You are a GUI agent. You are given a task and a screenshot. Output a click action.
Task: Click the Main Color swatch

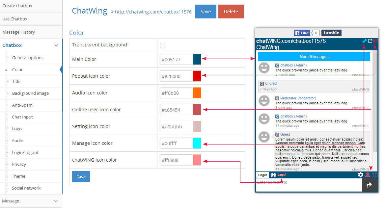(x=197, y=59)
